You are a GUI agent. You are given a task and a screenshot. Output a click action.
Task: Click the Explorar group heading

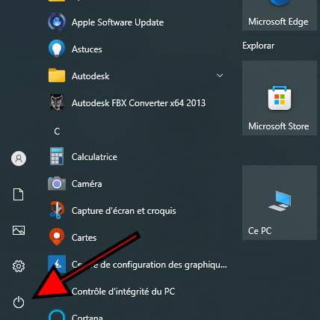click(x=258, y=46)
